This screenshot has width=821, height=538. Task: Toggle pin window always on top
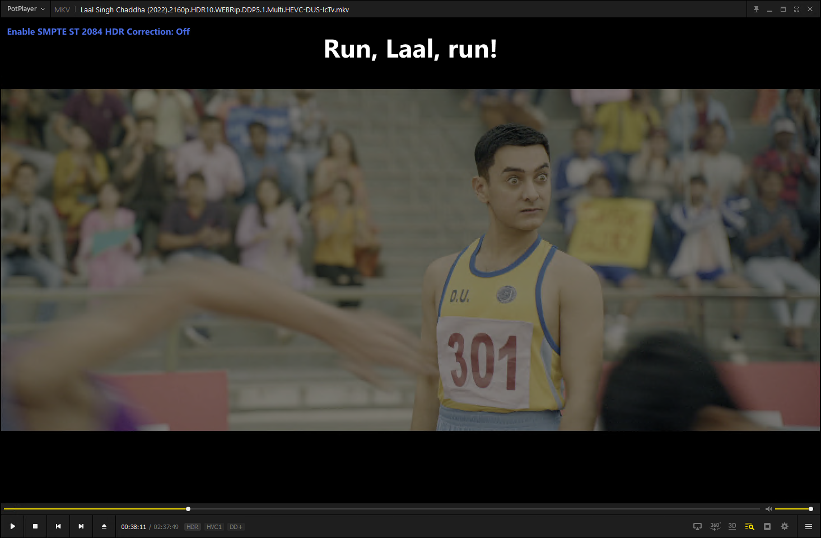pos(756,10)
